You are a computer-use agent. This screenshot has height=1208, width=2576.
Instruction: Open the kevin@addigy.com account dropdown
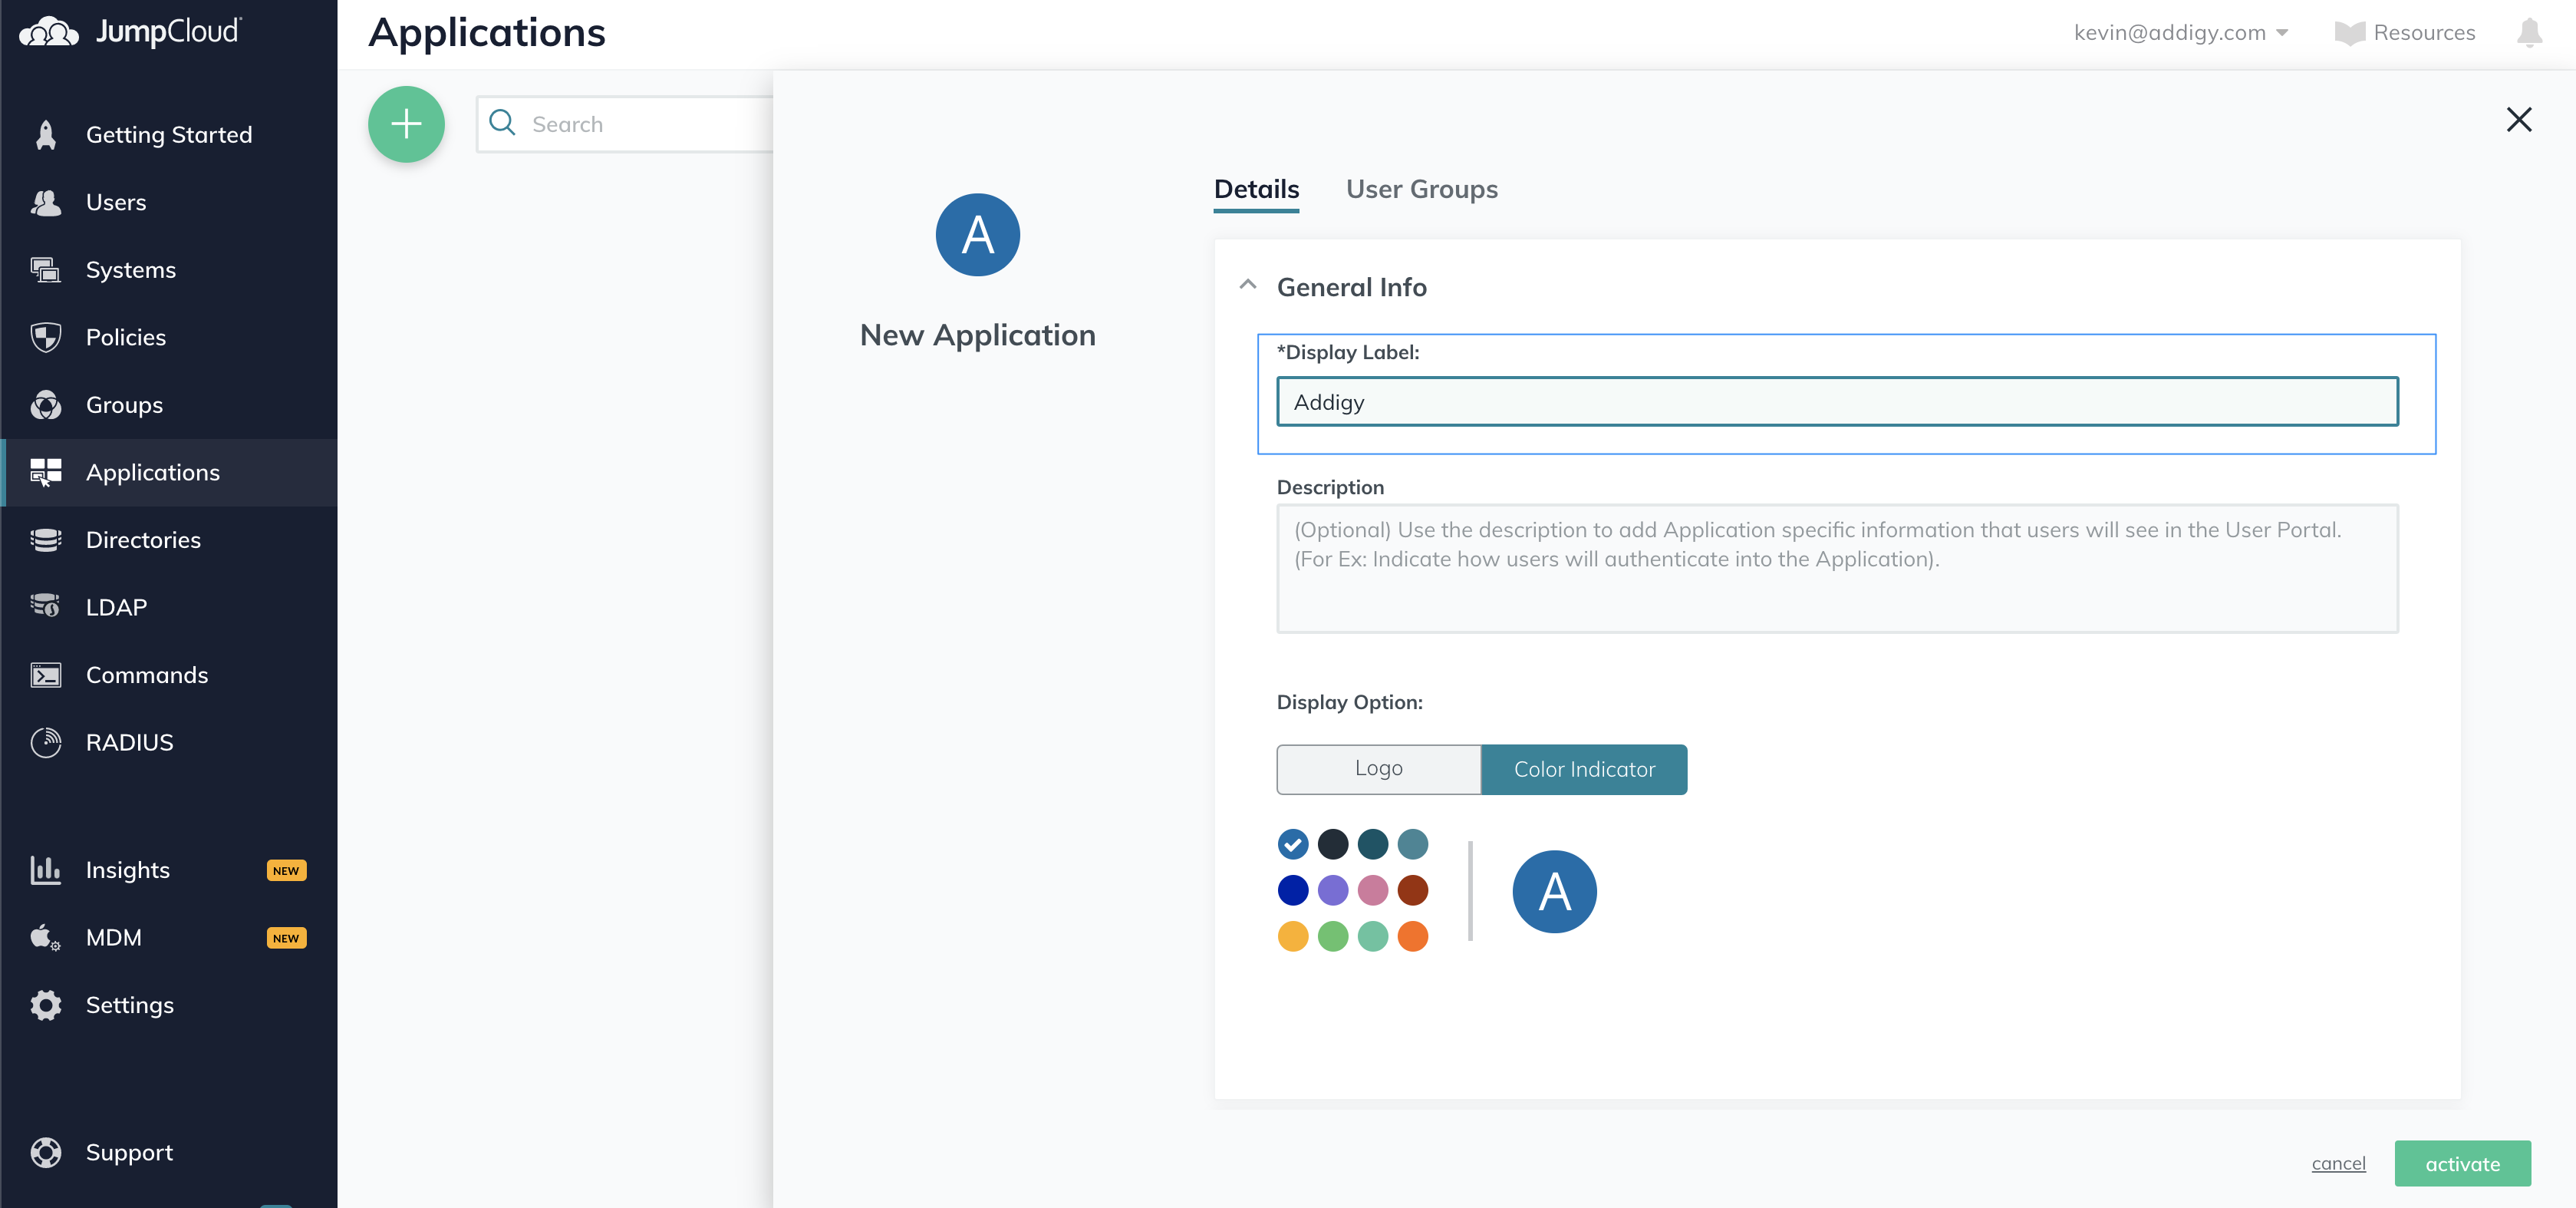[x=2180, y=33]
